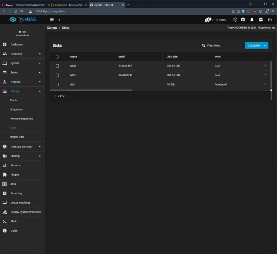
Task: Select the da0 disk checkbox
Action: point(57,84)
